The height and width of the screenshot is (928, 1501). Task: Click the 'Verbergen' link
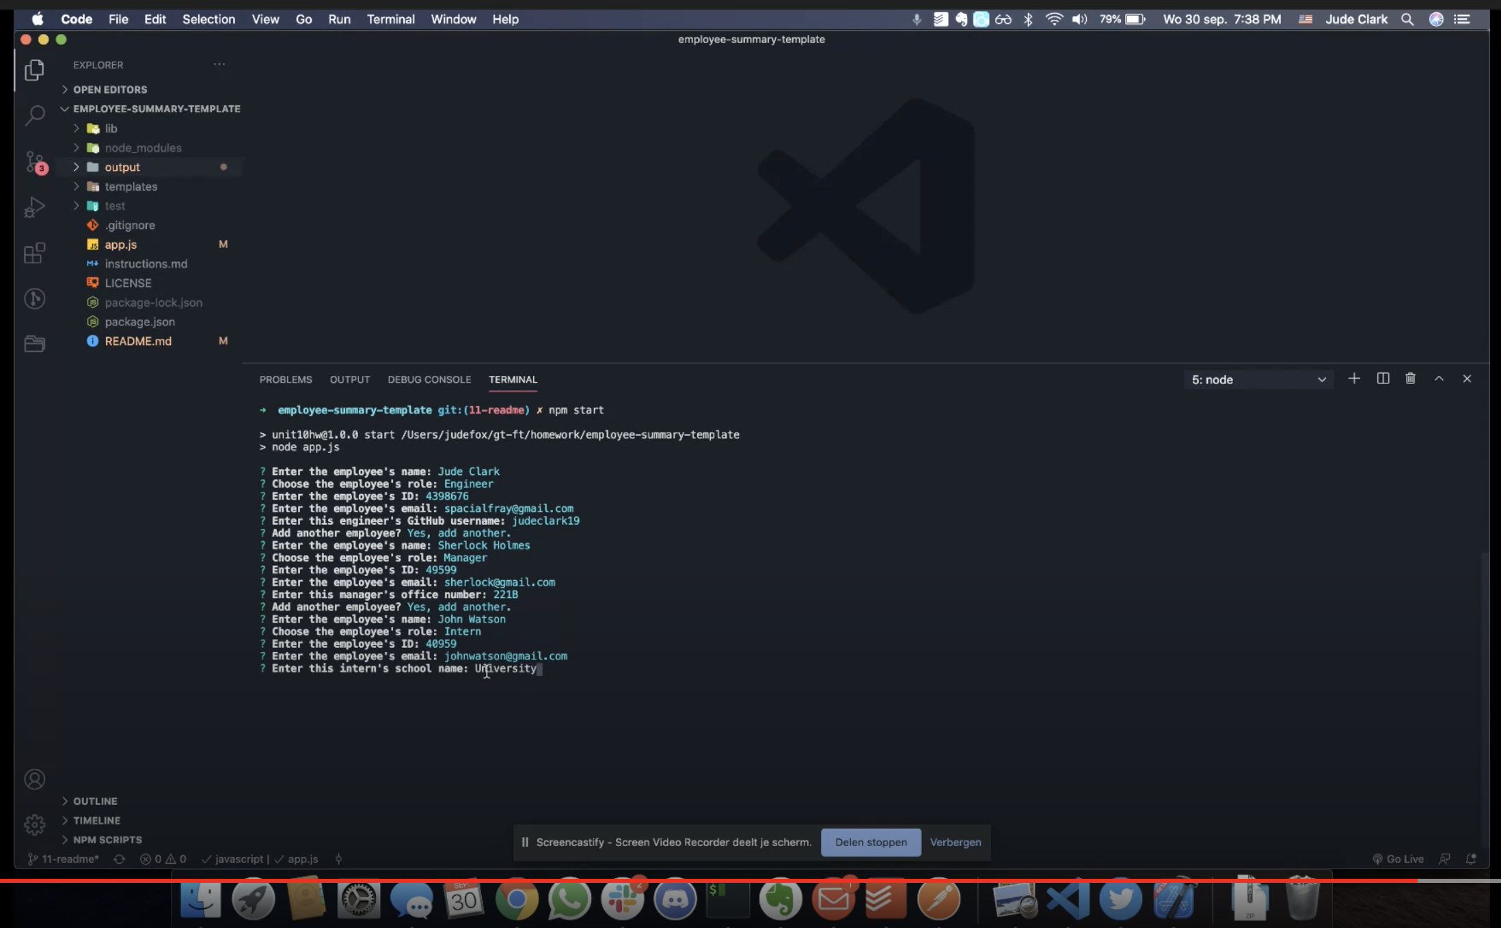coord(955,842)
